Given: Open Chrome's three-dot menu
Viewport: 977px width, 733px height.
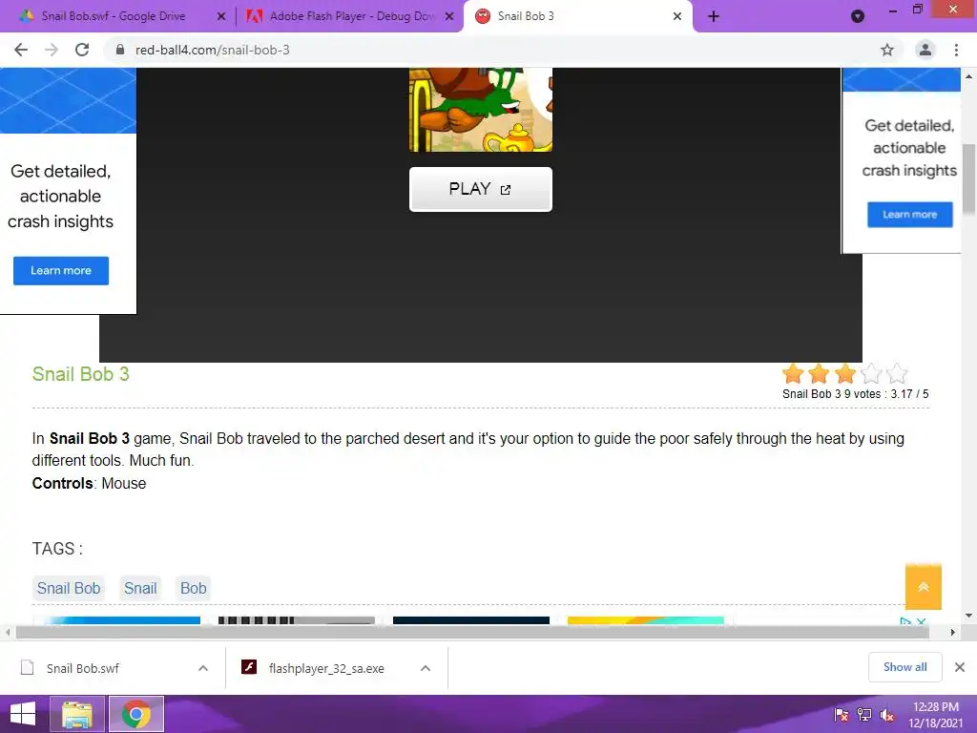Looking at the screenshot, I should (956, 50).
